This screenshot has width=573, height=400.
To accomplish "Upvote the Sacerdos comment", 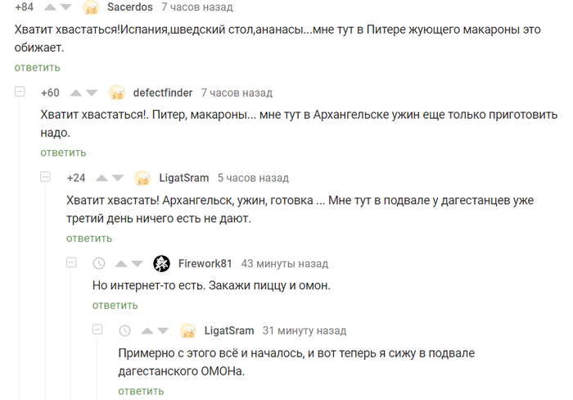I will (50, 7).
